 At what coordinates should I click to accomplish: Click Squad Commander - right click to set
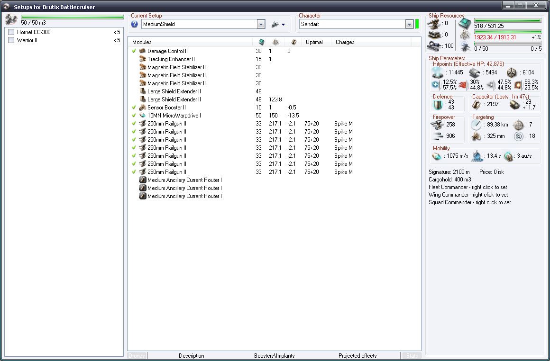(x=470, y=203)
